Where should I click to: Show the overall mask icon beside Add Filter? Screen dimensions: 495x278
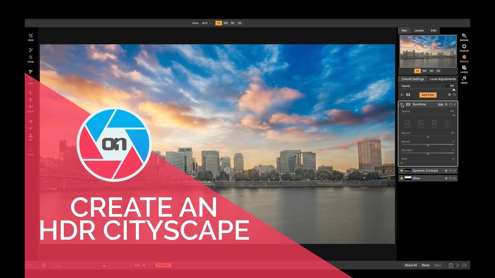(408, 95)
